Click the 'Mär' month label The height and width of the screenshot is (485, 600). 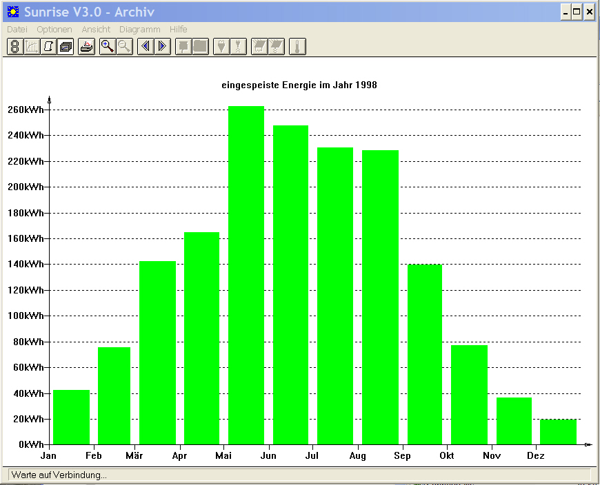point(134,455)
